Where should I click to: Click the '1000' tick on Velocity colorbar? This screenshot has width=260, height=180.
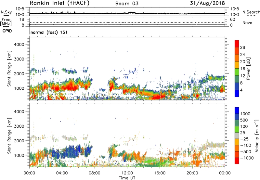pos(245,114)
